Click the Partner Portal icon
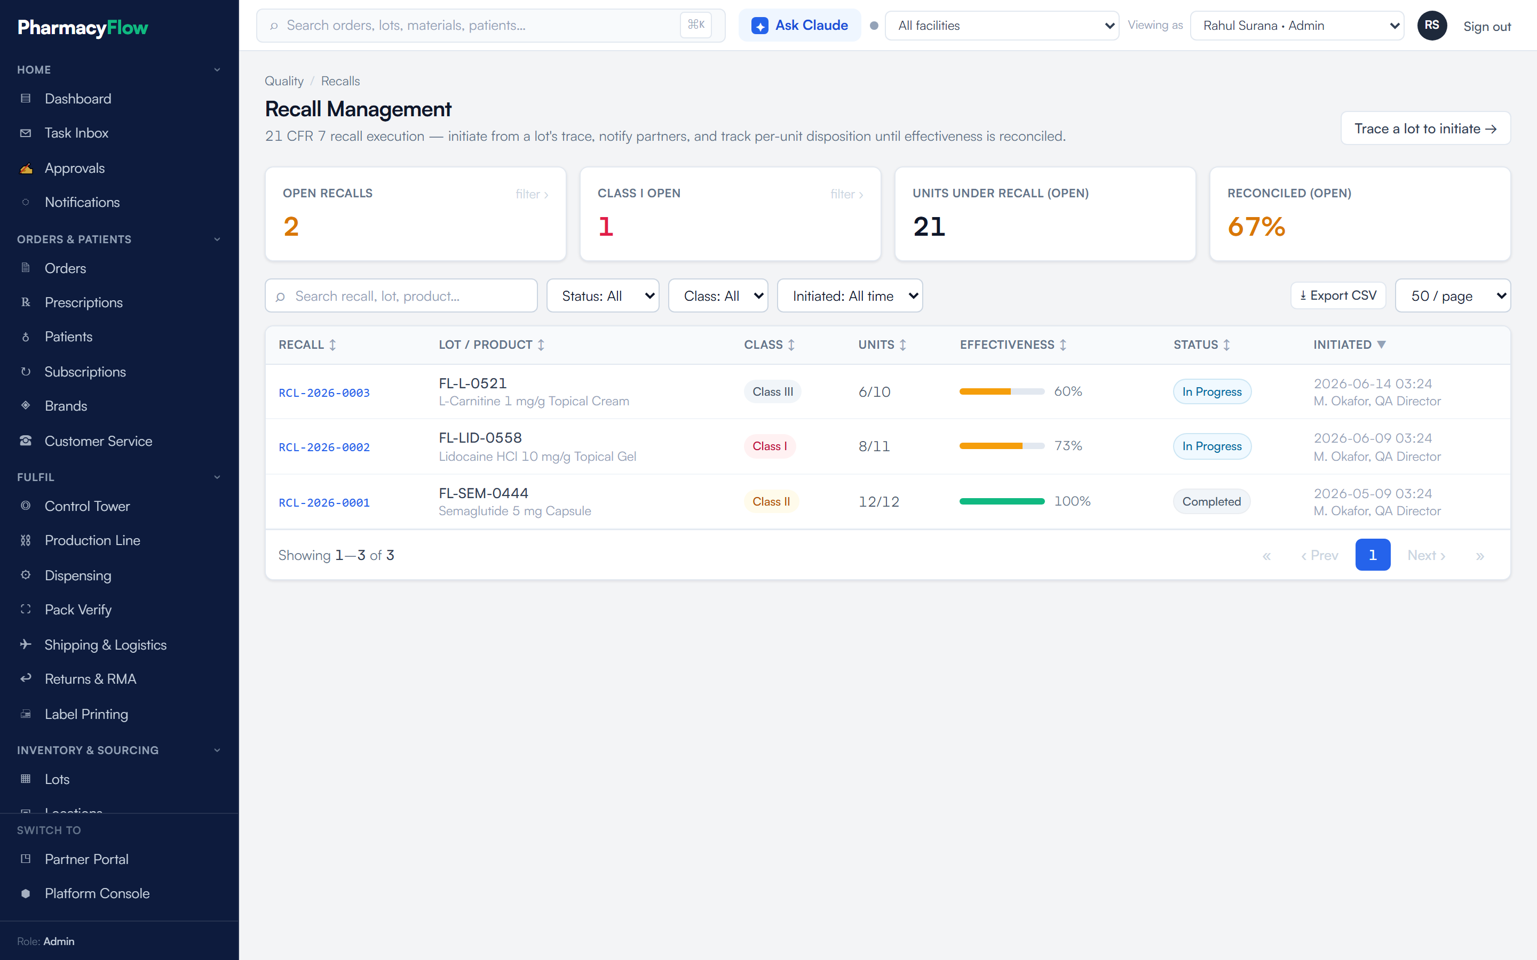This screenshot has height=960, width=1537. click(x=26, y=859)
